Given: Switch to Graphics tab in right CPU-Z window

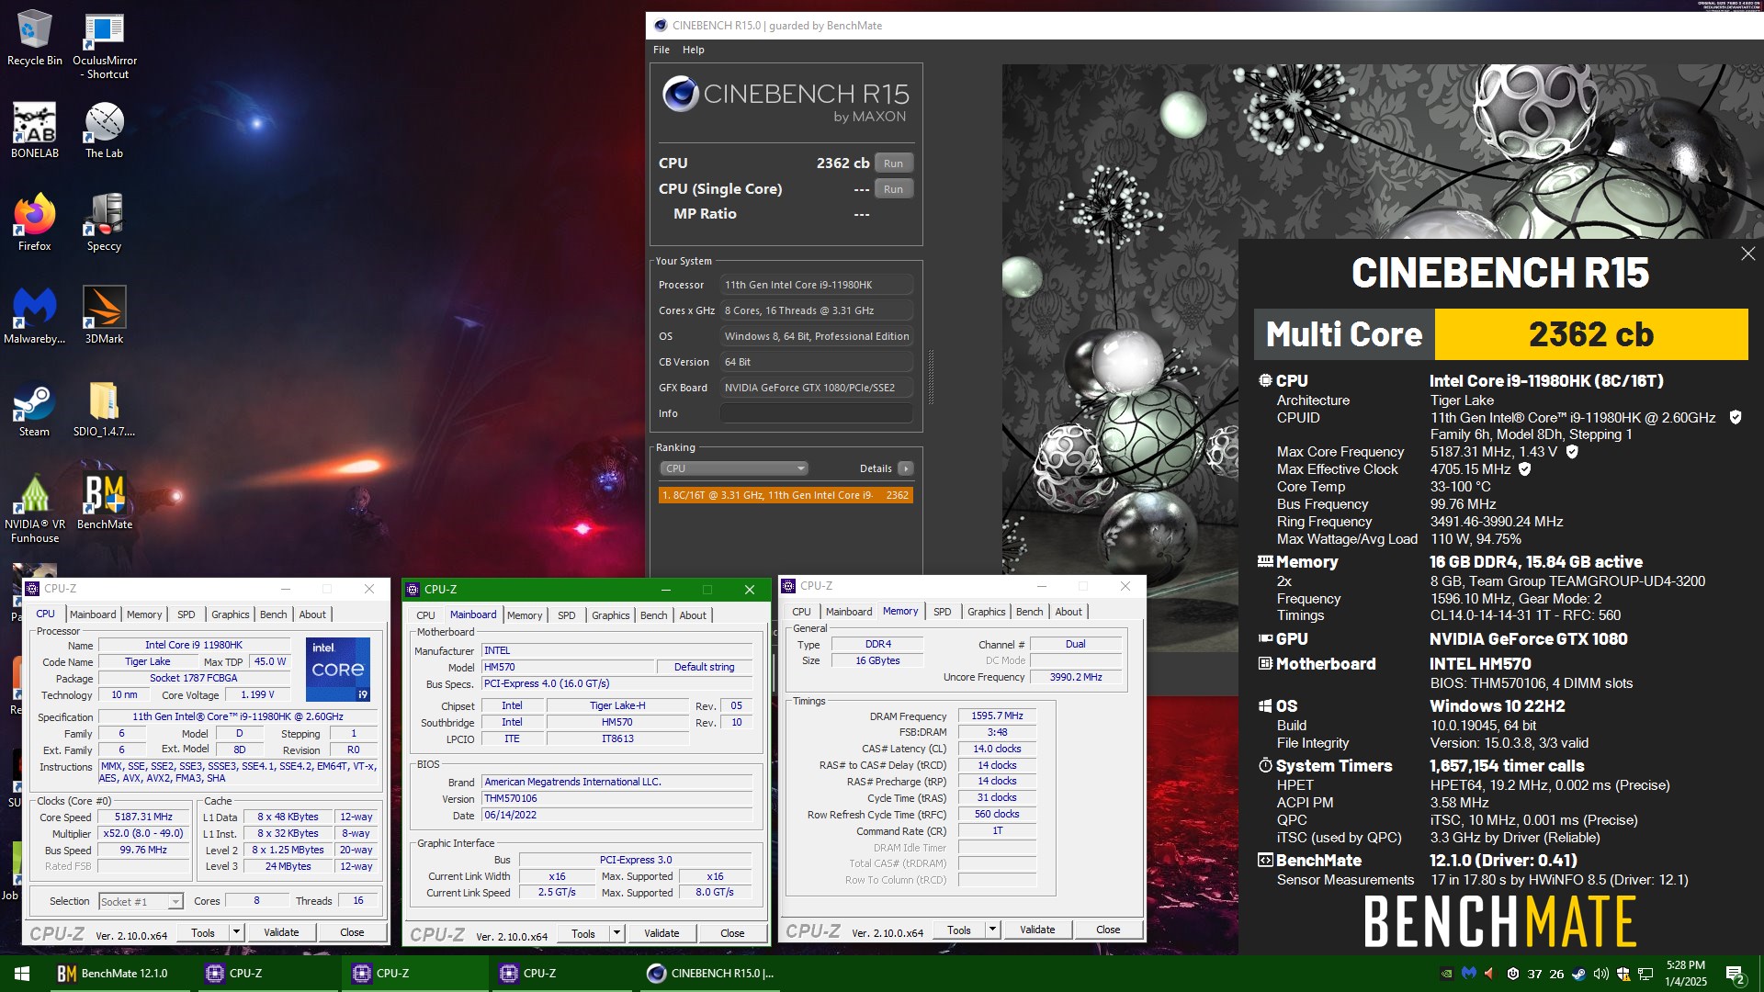Looking at the screenshot, I should coord(986,612).
